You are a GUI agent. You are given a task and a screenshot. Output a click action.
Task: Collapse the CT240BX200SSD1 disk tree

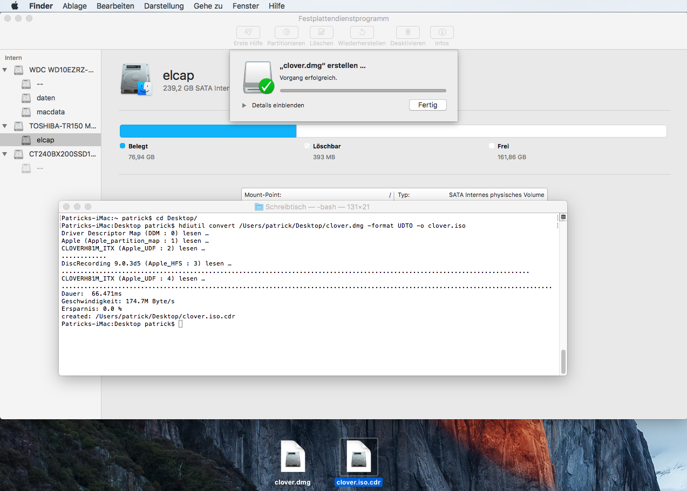(5, 154)
